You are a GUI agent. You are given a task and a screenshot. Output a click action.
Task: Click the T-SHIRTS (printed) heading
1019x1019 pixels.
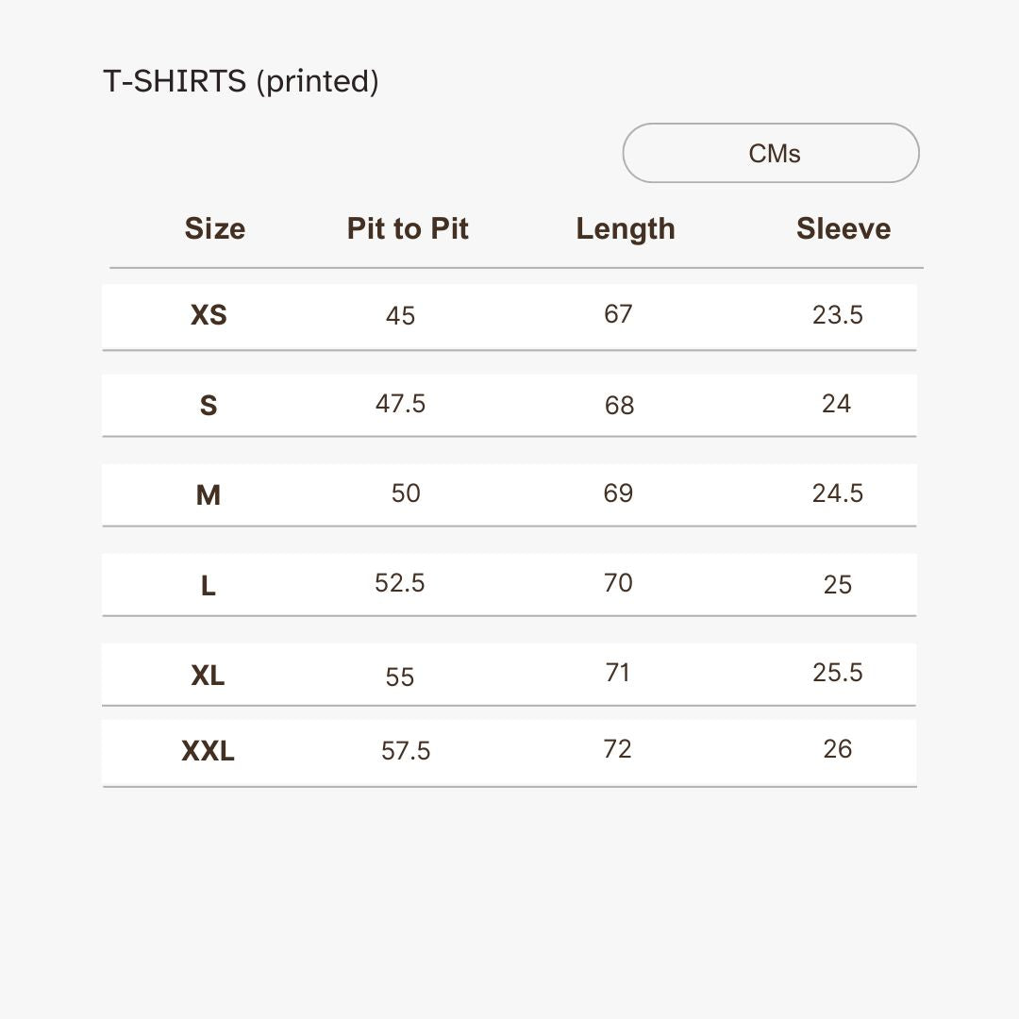point(241,81)
